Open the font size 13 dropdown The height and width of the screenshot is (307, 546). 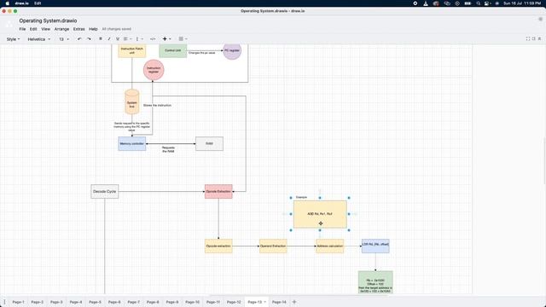[64, 39]
